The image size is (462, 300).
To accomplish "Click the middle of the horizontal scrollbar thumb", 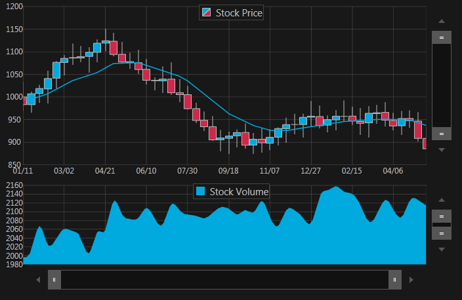I will 224,280.
